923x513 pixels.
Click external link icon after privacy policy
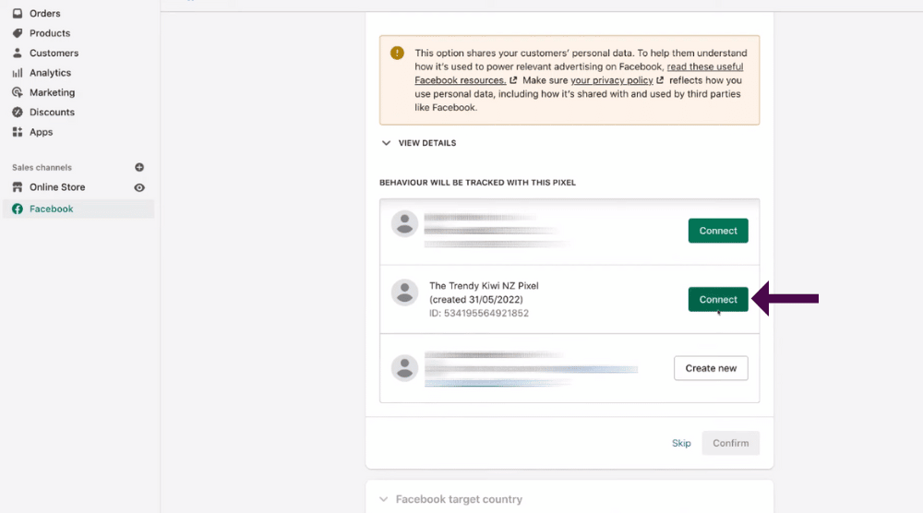(x=660, y=80)
